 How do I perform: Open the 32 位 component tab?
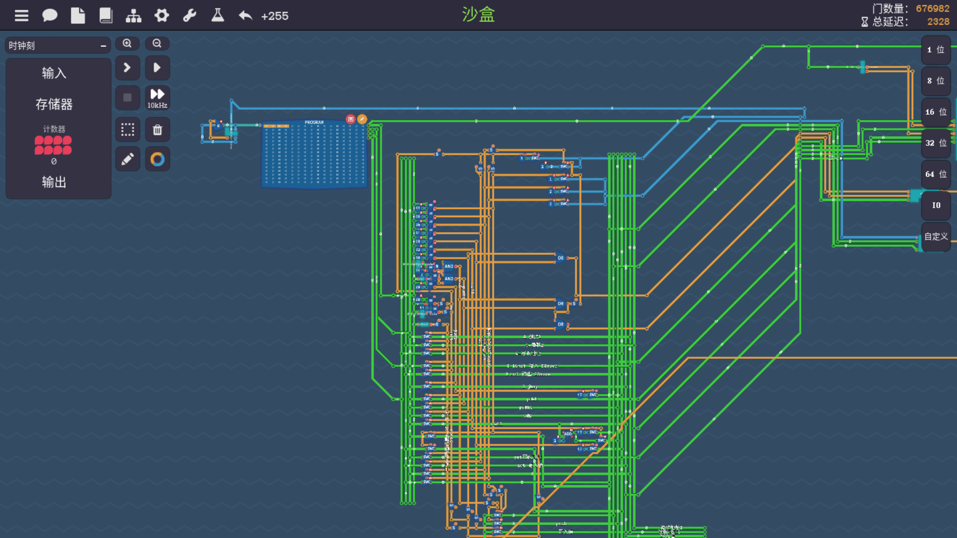tap(936, 143)
